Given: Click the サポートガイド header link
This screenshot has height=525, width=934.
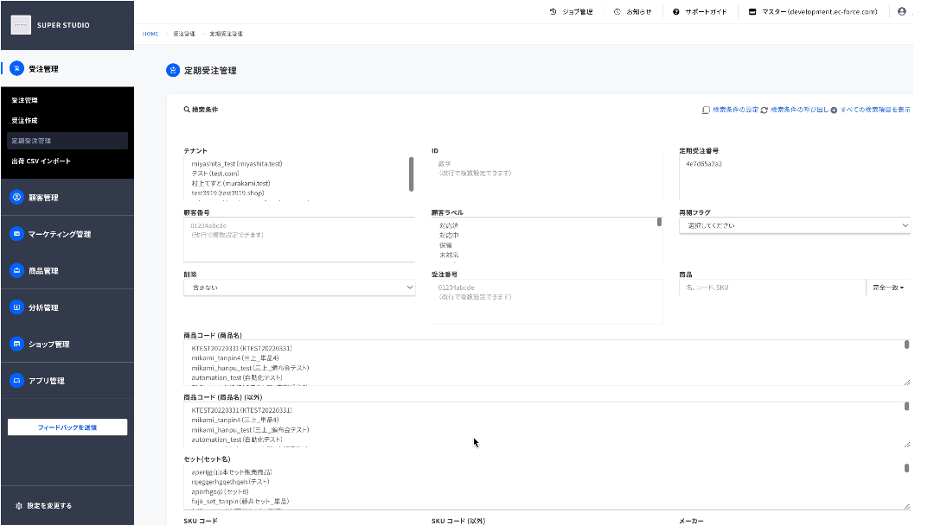Looking at the screenshot, I should [706, 11].
